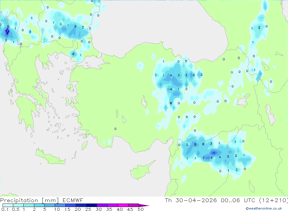Click the "15" legend scale label
Image resolution: width=288 pixels, height=211 pixels.
67,209
